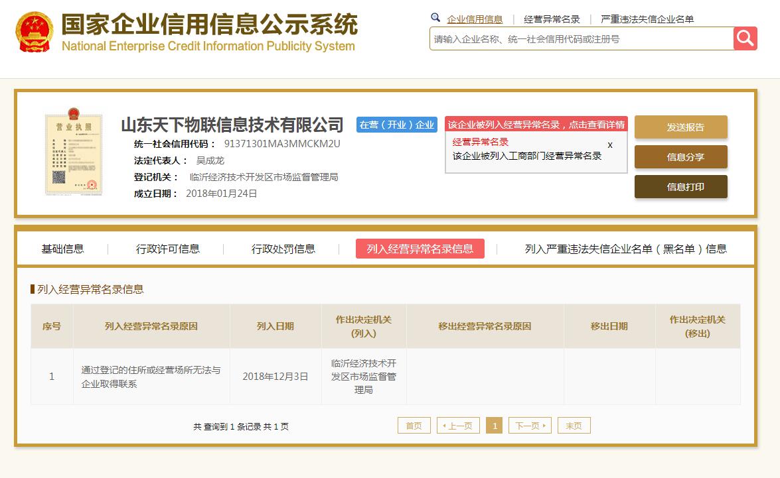Screen dimensions: 780x478
Task: Click the 作出决定机关(列入) column header
Action: pyautogui.click(x=364, y=326)
